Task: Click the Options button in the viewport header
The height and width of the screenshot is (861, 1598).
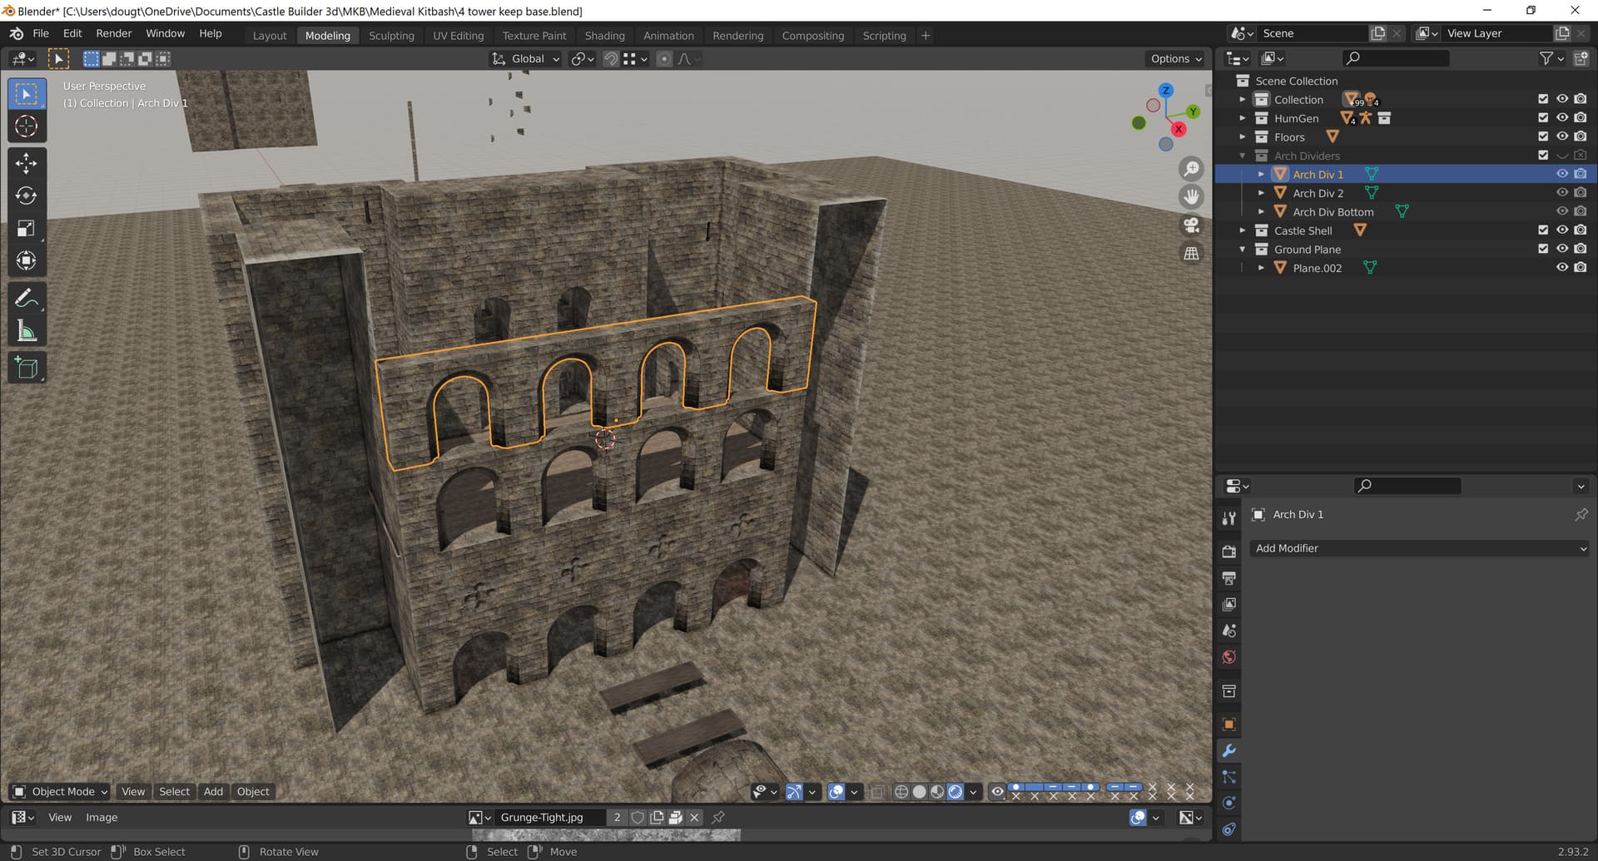Action: click(1175, 58)
